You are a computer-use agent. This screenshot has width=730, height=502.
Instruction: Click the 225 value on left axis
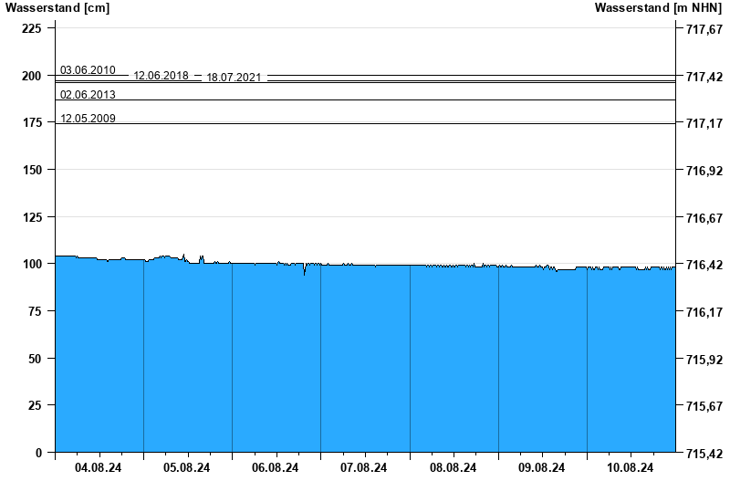point(32,28)
